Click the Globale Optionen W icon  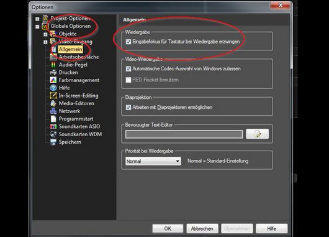(45, 26)
